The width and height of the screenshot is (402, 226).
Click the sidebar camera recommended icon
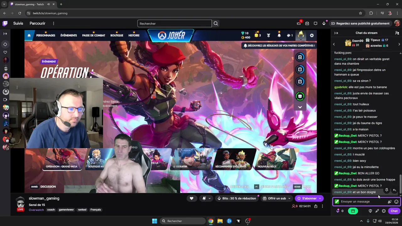pyautogui.click(x=5, y=100)
